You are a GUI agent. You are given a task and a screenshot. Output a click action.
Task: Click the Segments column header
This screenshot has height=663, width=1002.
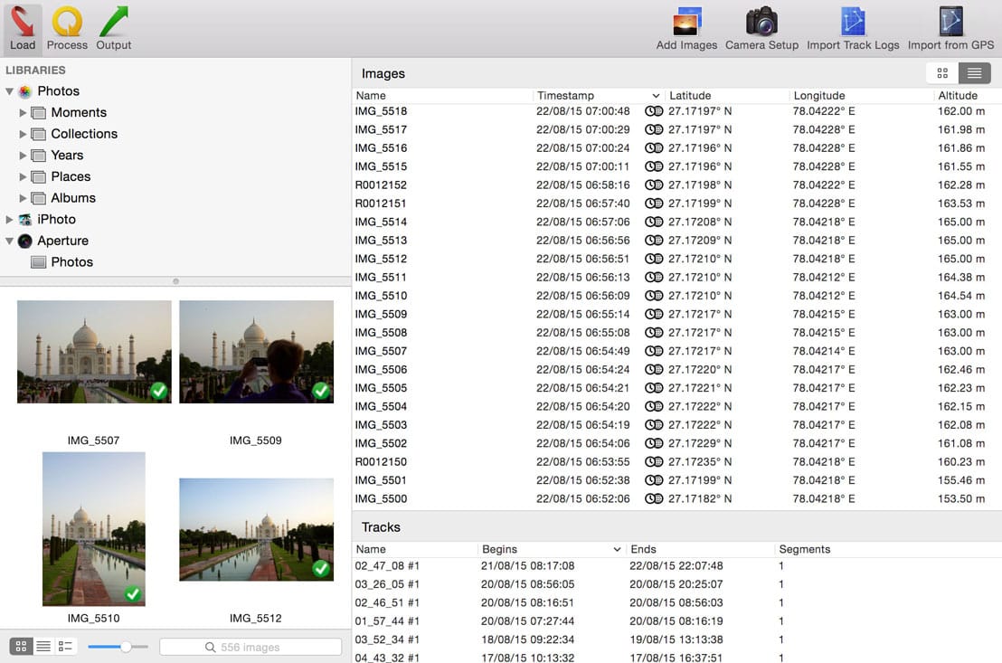[804, 549]
